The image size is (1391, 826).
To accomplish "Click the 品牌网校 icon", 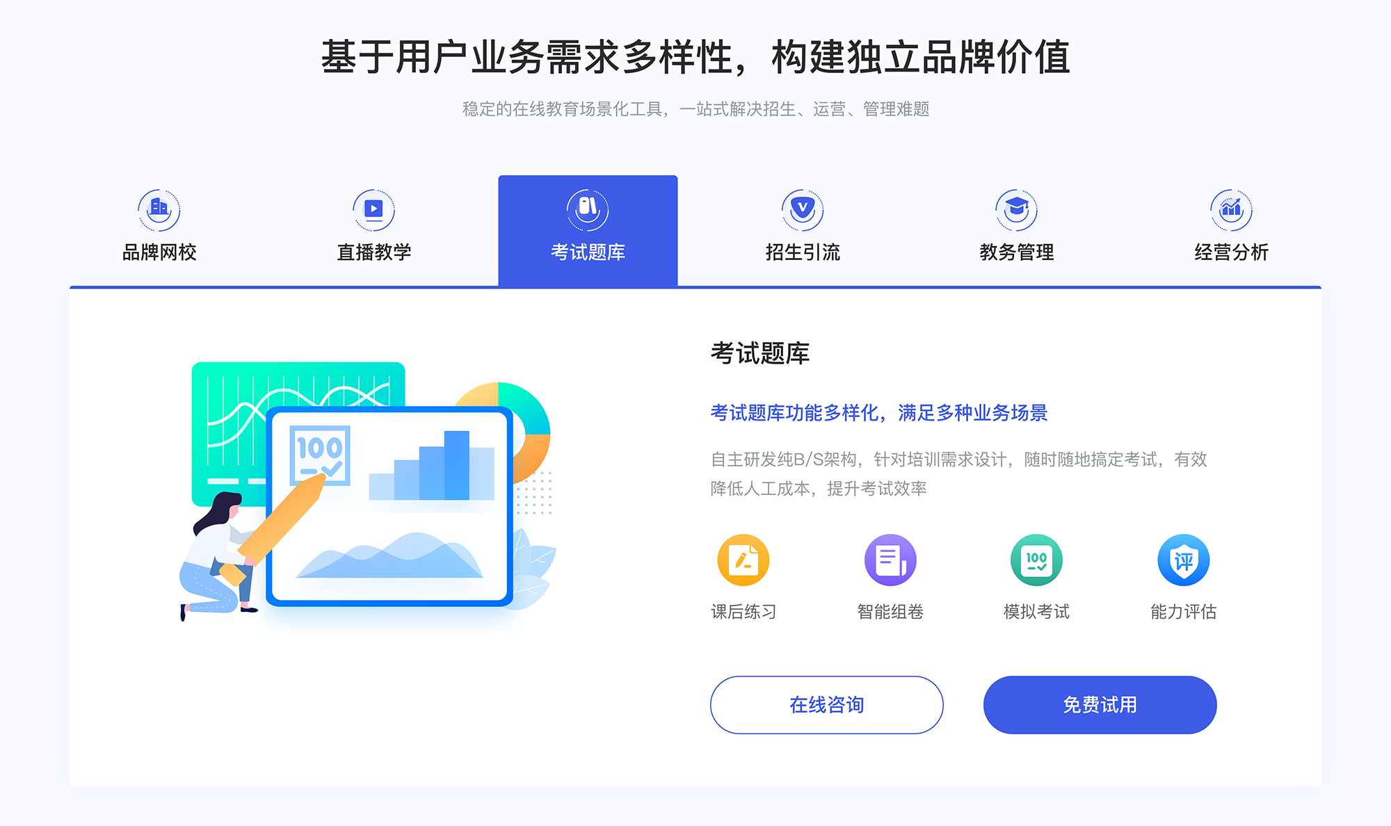I will (157, 206).
